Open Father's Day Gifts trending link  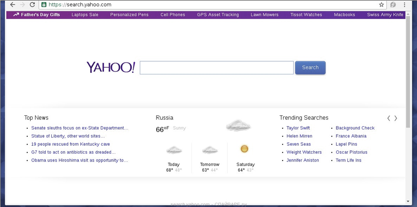click(x=41, y=15)
